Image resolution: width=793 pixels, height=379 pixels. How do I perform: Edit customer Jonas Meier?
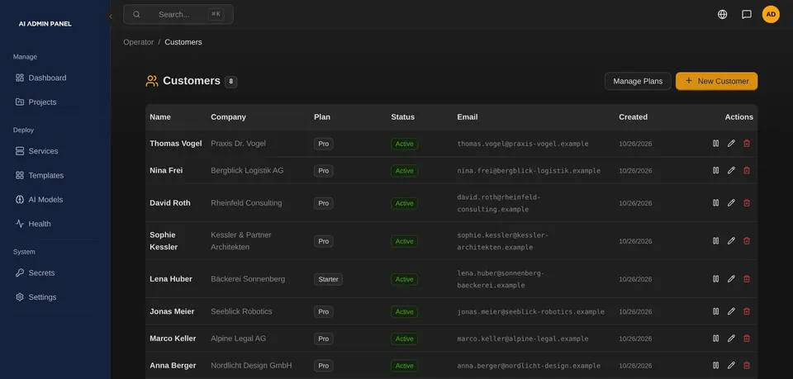tap(731, 311)
